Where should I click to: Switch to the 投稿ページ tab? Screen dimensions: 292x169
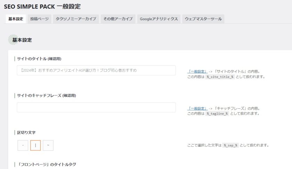[x=40, y=19]
